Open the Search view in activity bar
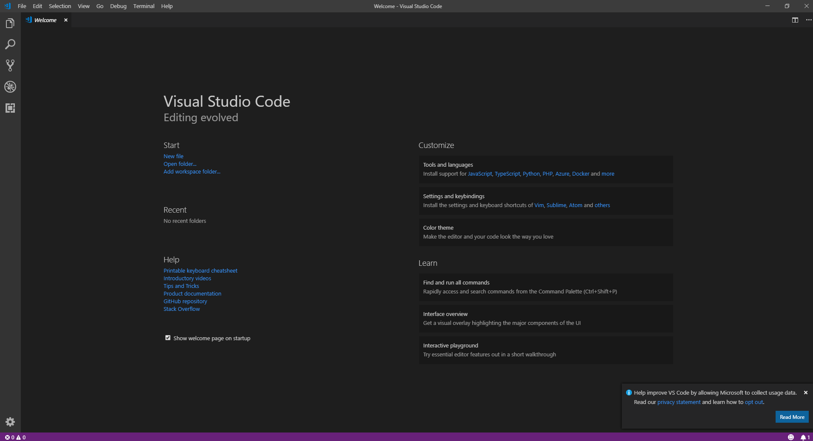Viewport: 813px width, 441px height. tap(10, 44)
